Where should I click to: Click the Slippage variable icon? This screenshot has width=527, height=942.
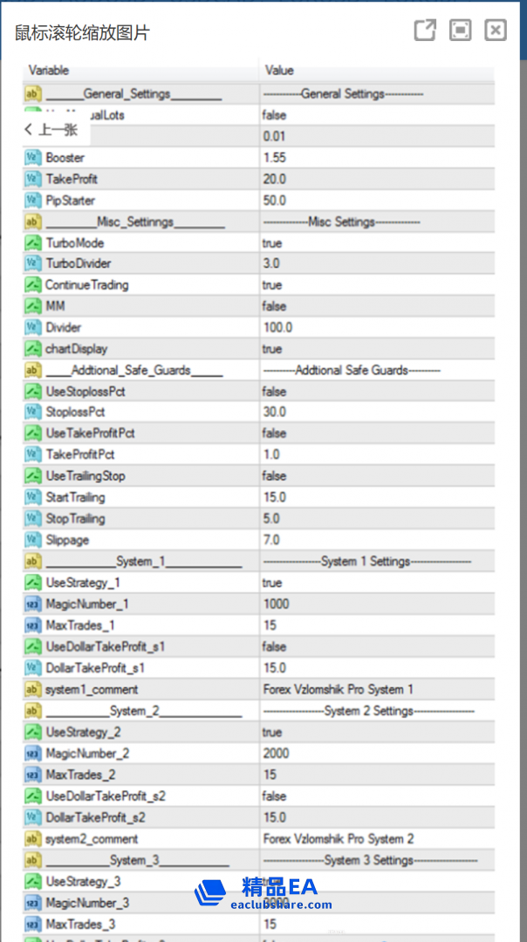pos(32,540)
